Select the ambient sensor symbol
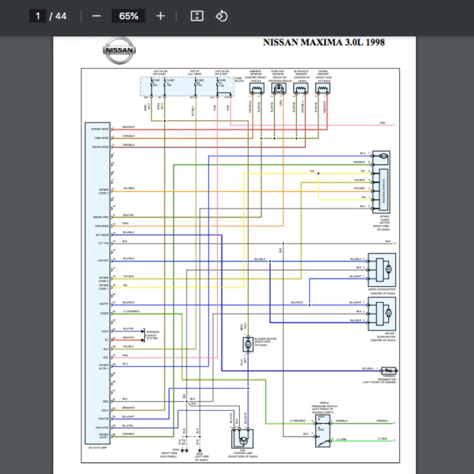474x474 pixels. 256,89
